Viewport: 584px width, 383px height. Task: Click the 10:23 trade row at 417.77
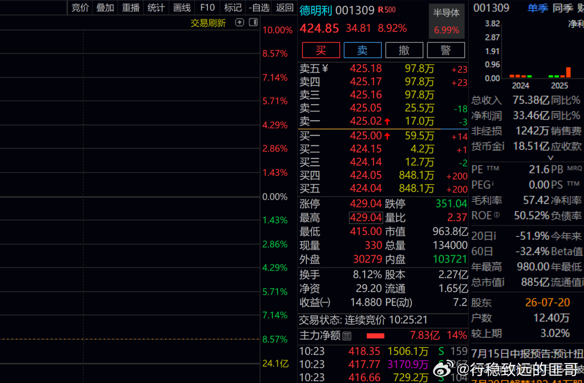click(x=383, y=364)
